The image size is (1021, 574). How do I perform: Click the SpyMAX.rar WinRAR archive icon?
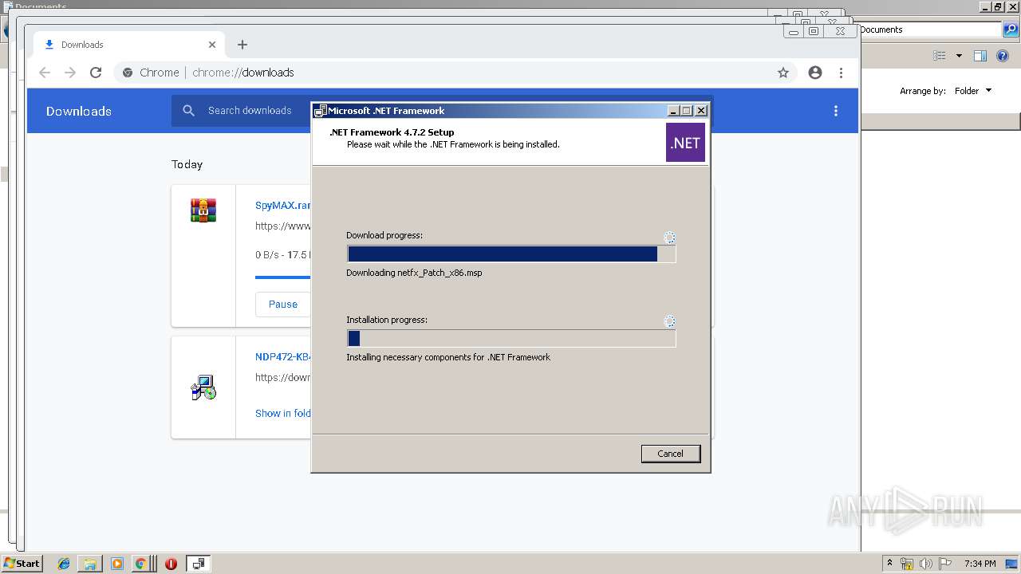[203, 210]
